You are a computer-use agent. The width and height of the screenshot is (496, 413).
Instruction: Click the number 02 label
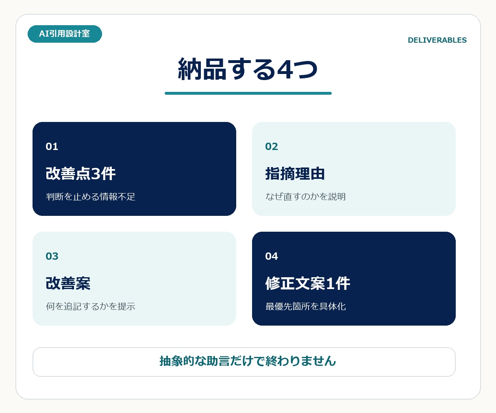click(x=272, y=146)
